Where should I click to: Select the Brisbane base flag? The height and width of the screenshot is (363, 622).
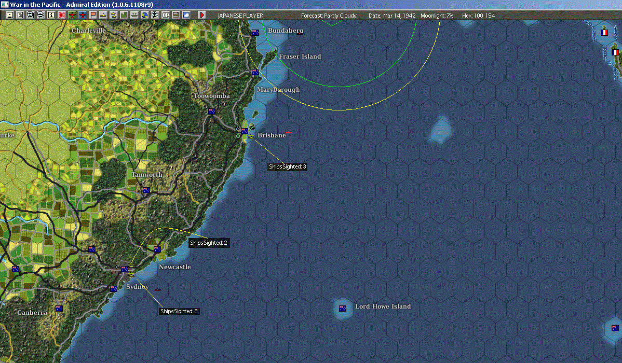click(245, 131)
